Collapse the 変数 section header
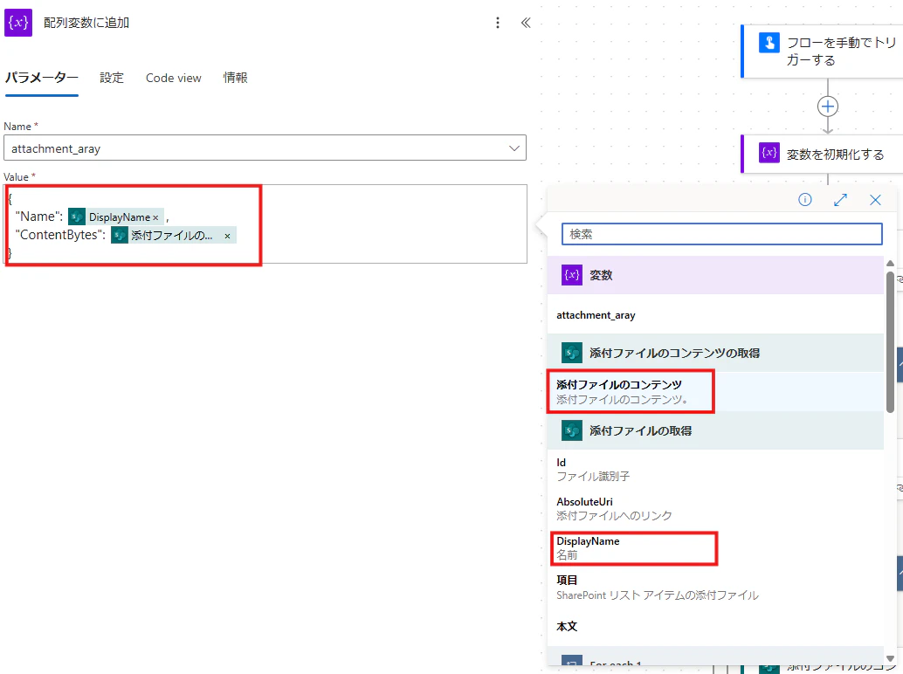Viewport: 903px width, 674px height. [x=715, y=275]
